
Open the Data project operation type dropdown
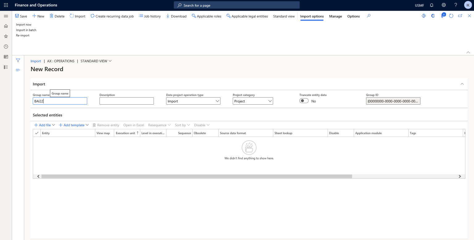coord(218,101)
